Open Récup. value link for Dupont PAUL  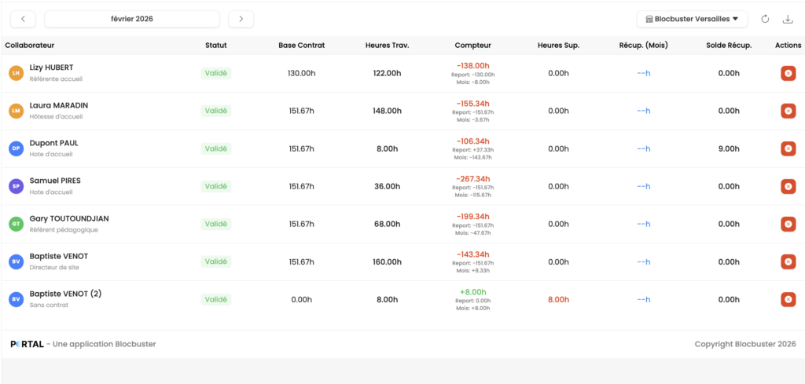coord(643,148)
